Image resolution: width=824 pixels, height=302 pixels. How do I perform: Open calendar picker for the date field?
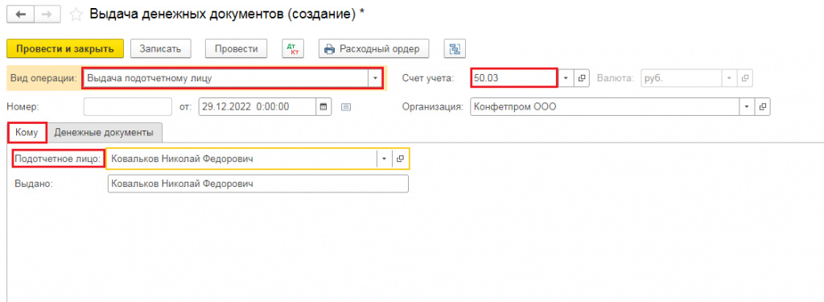coord(323,106)
